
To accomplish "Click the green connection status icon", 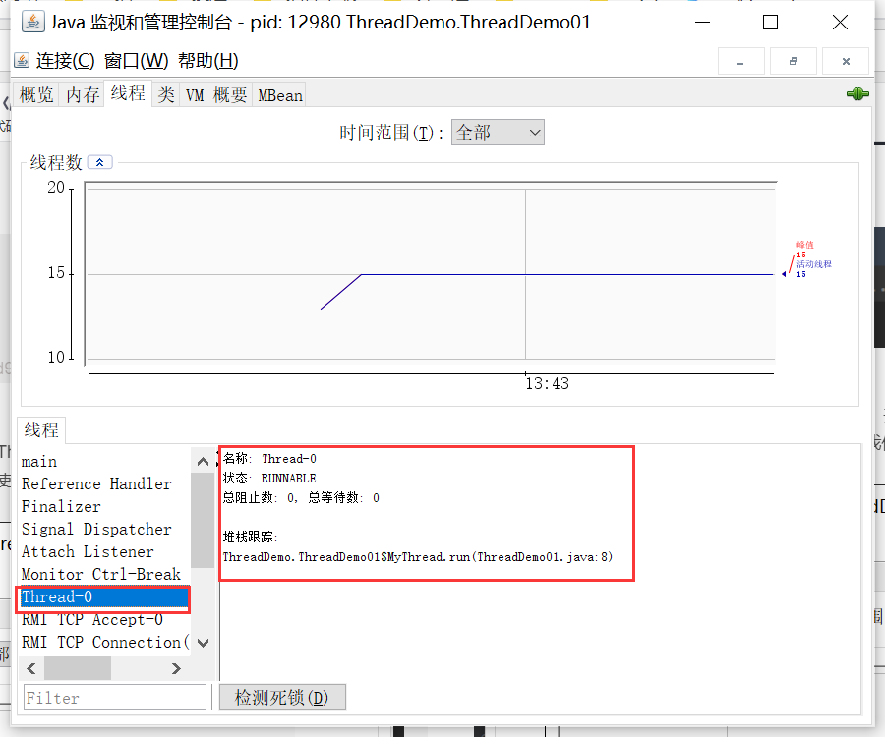I will (x=857, y=94).
